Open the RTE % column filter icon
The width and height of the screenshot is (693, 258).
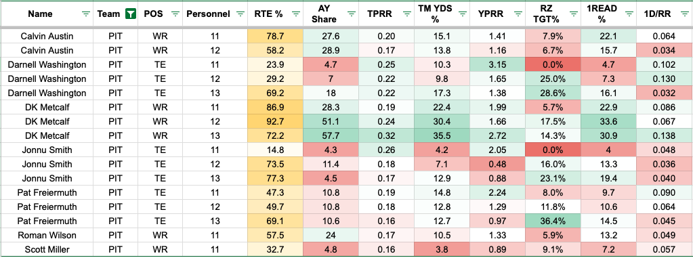[x=295, y=14]
